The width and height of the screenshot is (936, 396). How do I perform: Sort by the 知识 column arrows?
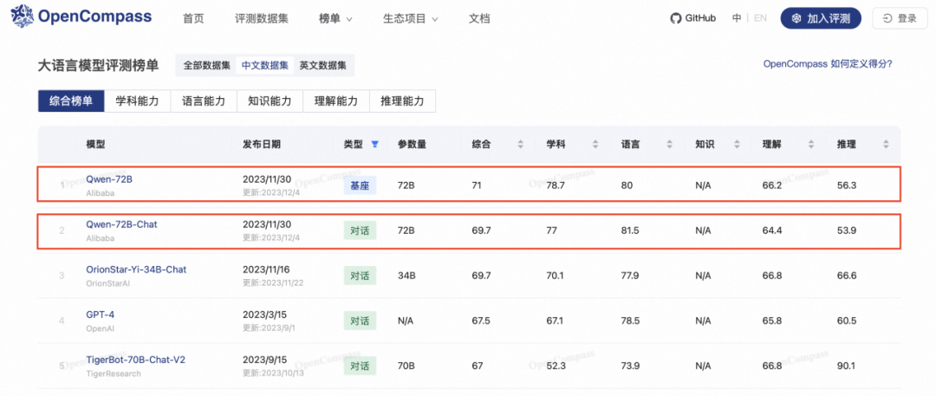[738, 144]
